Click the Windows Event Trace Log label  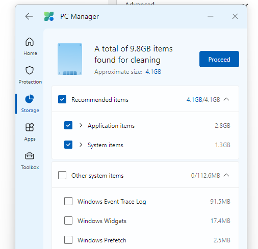coord(112,202)
